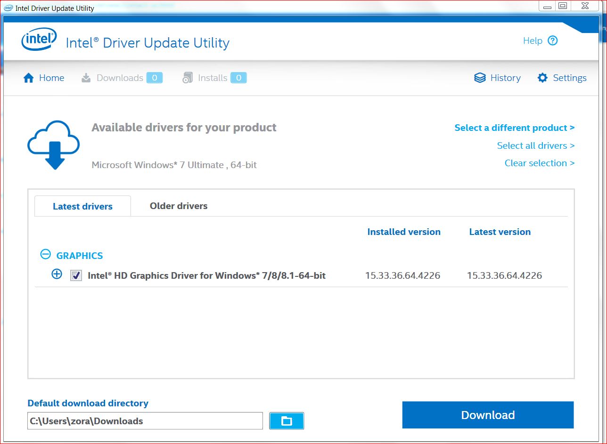Screen dimensions: 607x444
Task: Collapse the GRAPHICS category section
Action: (x=45, y=254)
